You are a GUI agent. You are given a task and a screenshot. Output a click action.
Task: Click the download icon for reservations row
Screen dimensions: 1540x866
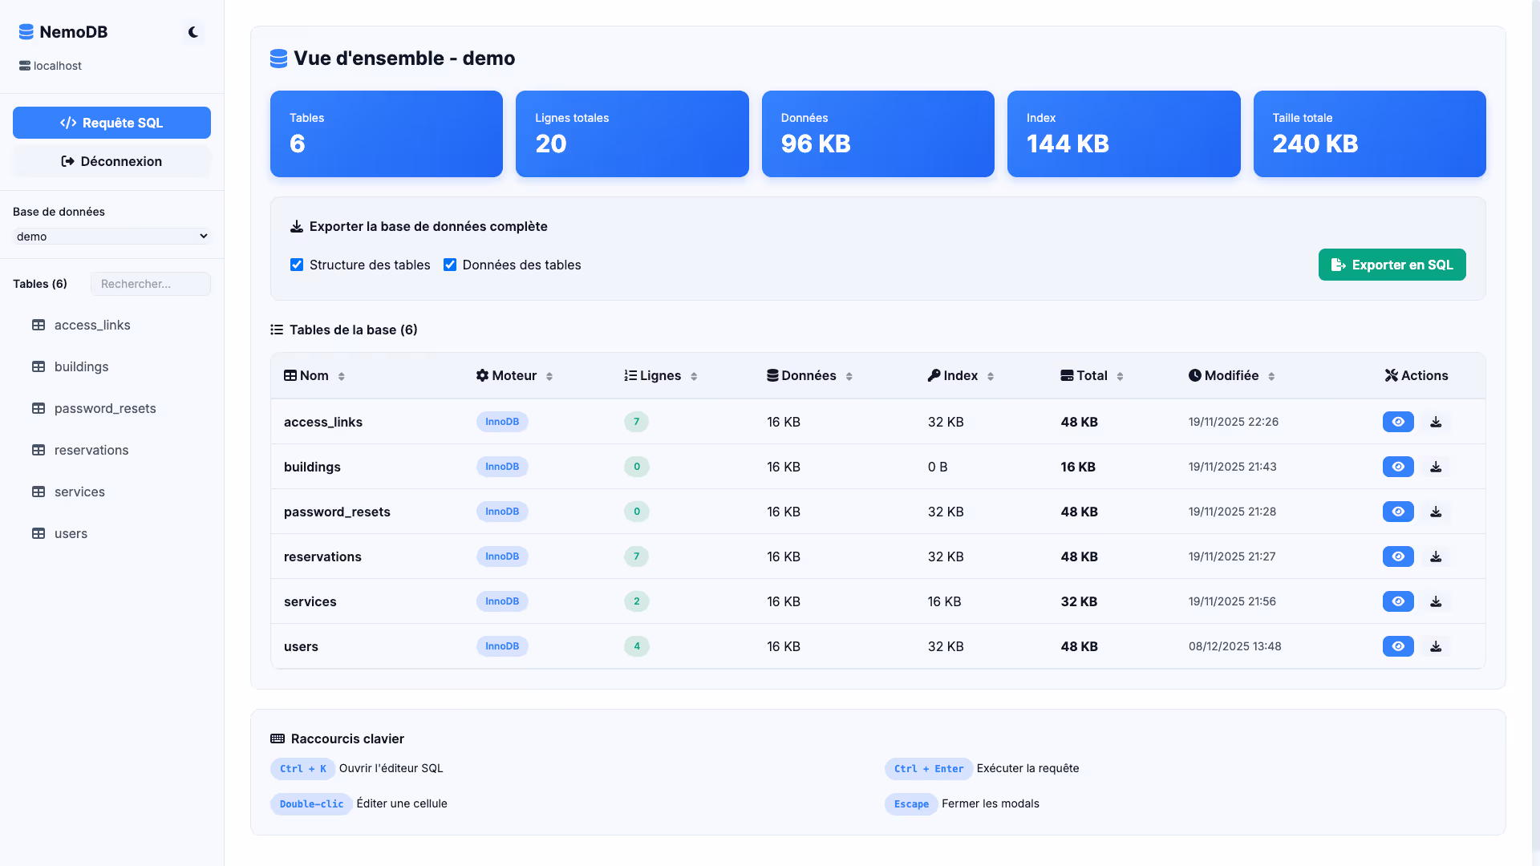point(1436,556)
